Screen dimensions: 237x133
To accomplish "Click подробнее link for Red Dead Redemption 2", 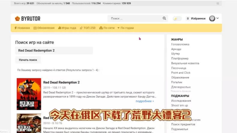I will tap(145, 101).
